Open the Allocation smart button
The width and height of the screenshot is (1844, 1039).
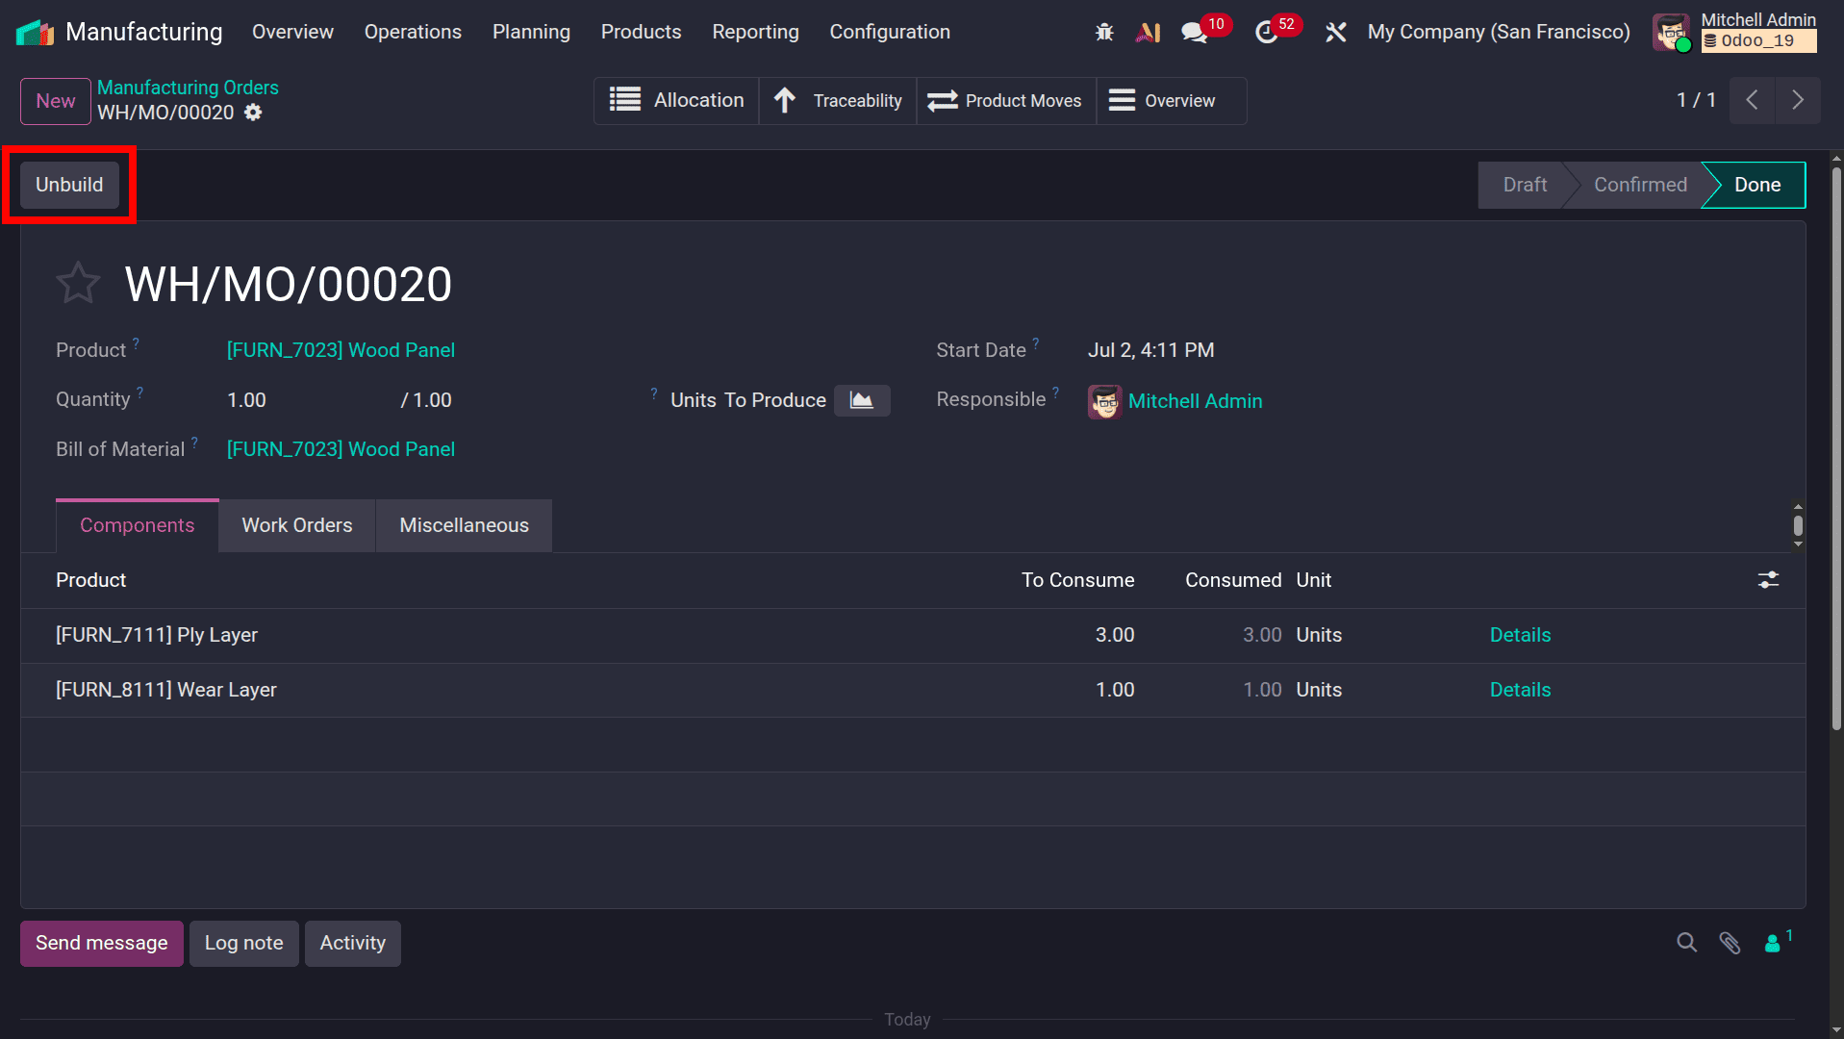[677, 100]
